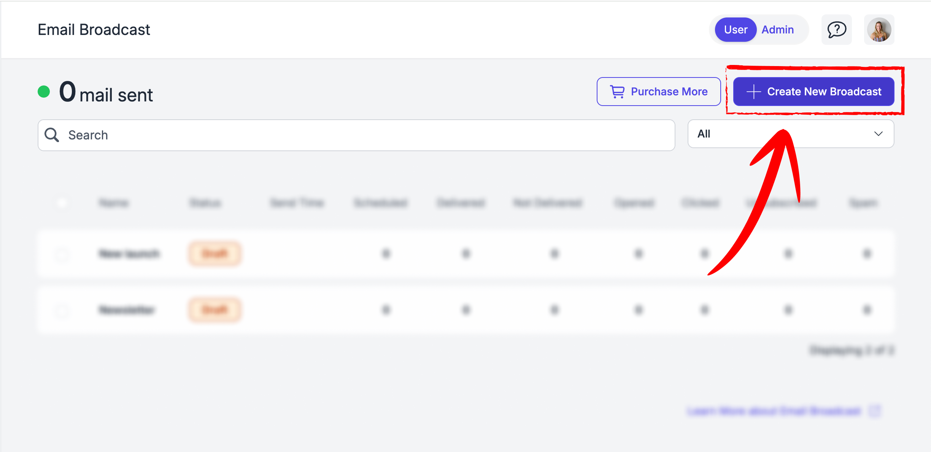931x452 pixels.
Task: Click the external link icon at bottom
Action: coord(875,411)
